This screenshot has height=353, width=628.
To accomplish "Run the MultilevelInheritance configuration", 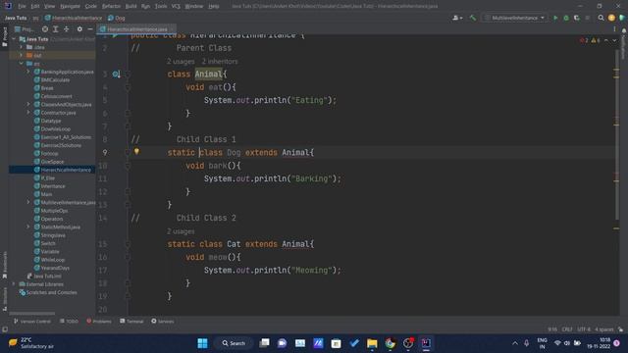I will click(x=555, y=18).
